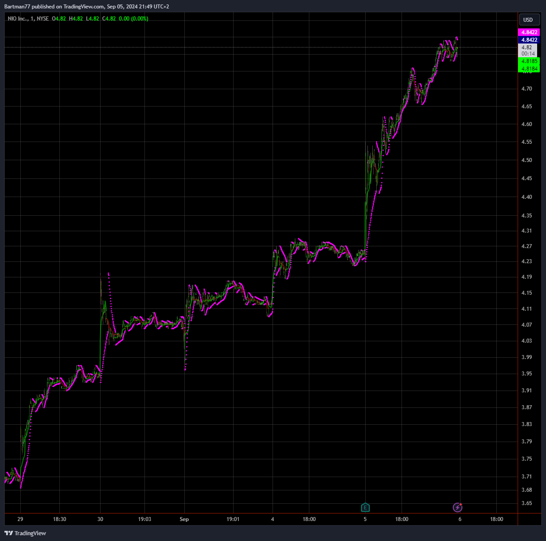Open the purple lightning events icon

click(457, 507)
